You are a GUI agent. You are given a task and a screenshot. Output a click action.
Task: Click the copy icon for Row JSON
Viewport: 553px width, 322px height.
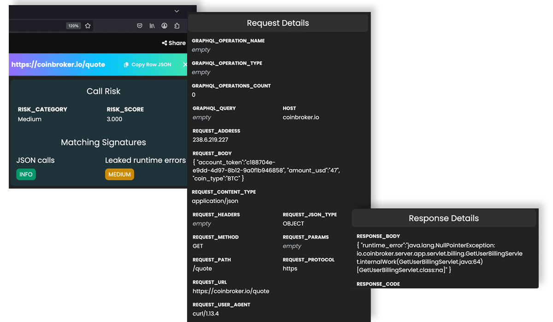tap(126, 65)
